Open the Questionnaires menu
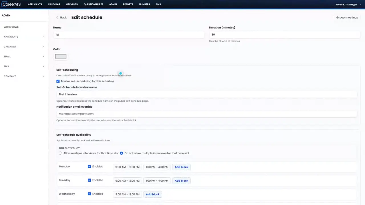Viewport: 365px width, 205px height. pos(94,4)
